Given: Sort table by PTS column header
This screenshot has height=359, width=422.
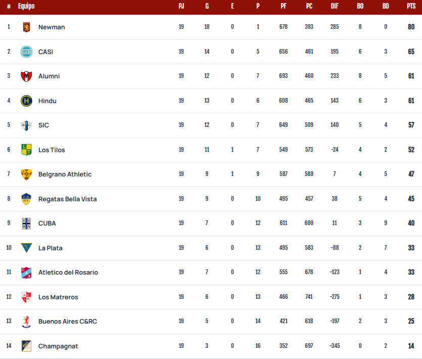Looking at the screenshot, I should pyautogui.click(x=411, y=6).
